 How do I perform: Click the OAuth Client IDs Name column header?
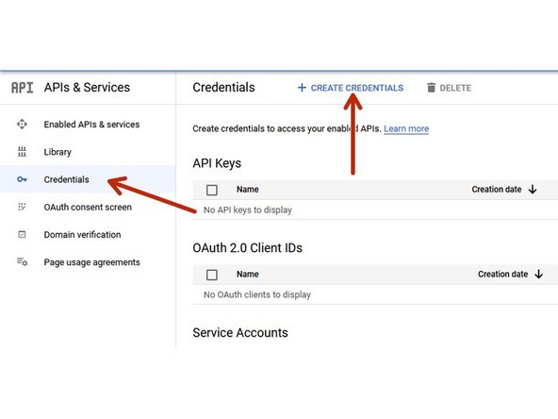coord(248,274)
